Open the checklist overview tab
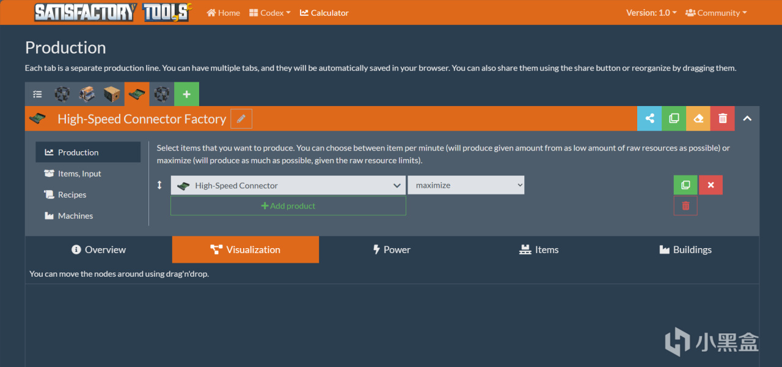The image size is (782, 367). 37,94
